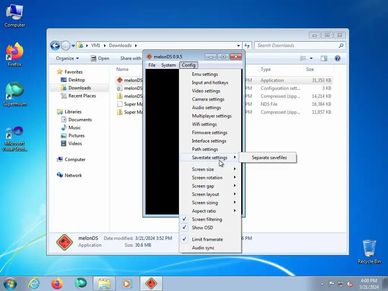Open Camera settings
The image size is (388, 291).
click(x=210, y=99)
